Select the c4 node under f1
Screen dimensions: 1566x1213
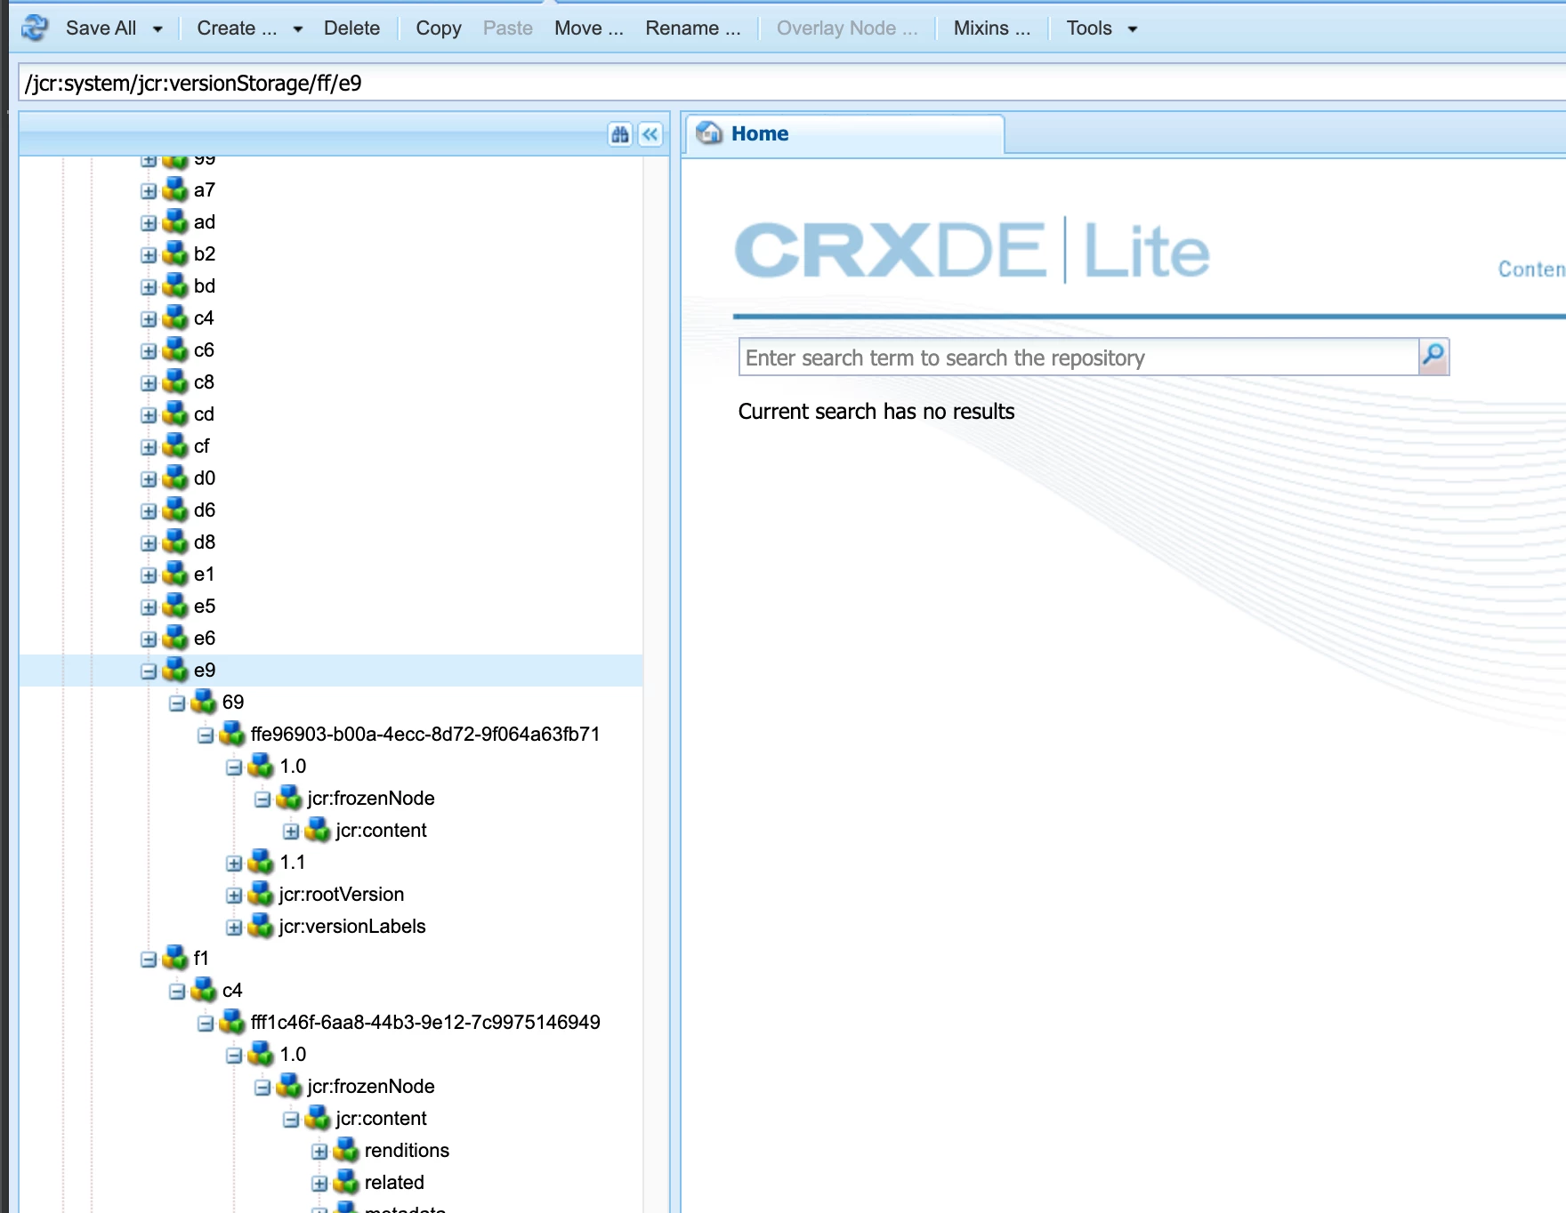(x=232, y=991)
